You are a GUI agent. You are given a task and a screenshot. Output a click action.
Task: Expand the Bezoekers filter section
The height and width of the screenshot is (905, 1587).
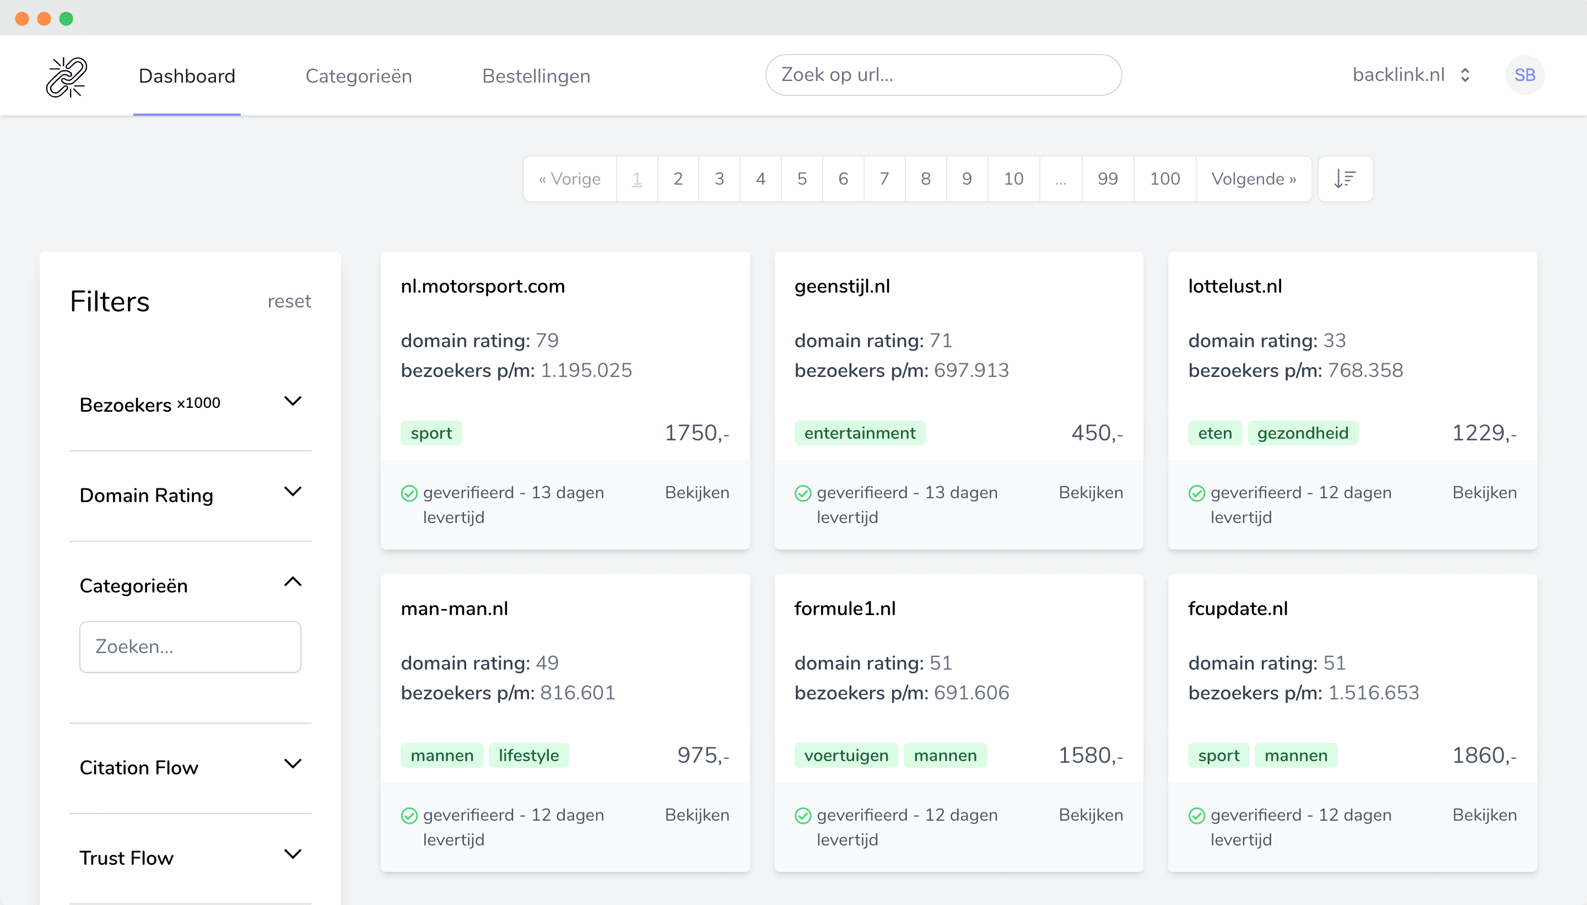293,402
